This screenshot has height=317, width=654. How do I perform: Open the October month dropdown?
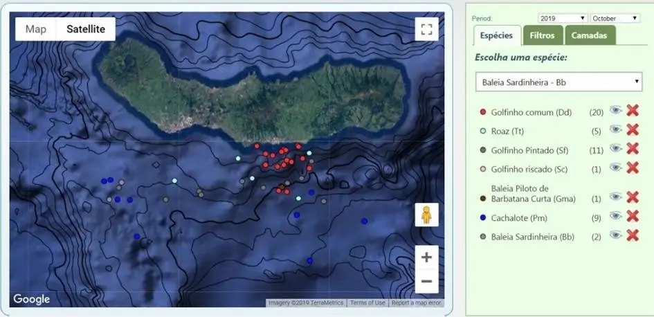(x=615, y=18)
